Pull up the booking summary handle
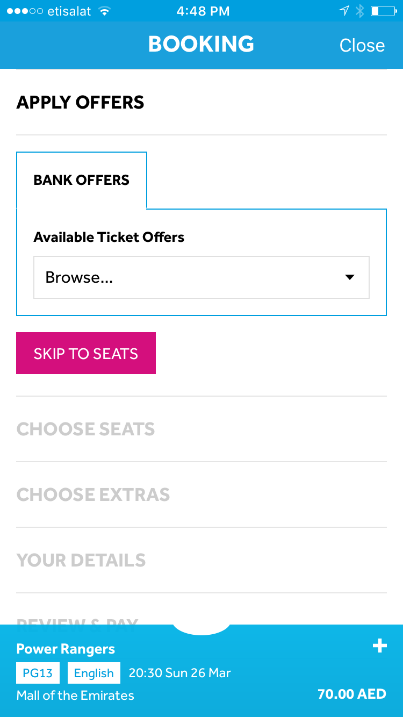The width and height of the screenshot is (403, 717). (201, 629)
